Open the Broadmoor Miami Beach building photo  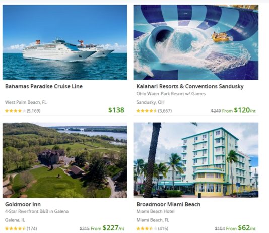(196, 160)
